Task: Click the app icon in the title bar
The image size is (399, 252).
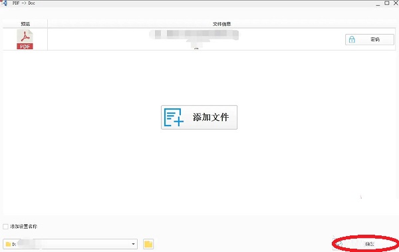Action: pos(5,3)
